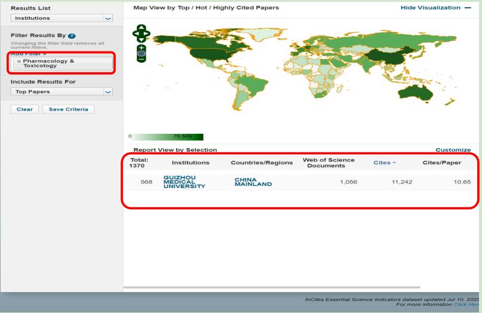
Task: Click the 10.65 cites per paper value
Action: [x=462, y=182]
